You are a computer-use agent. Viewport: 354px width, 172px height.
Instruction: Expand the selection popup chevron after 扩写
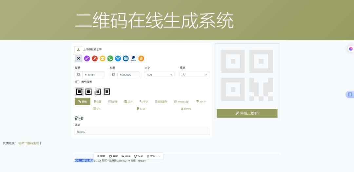pyautogui.click(x=159, y=156)
